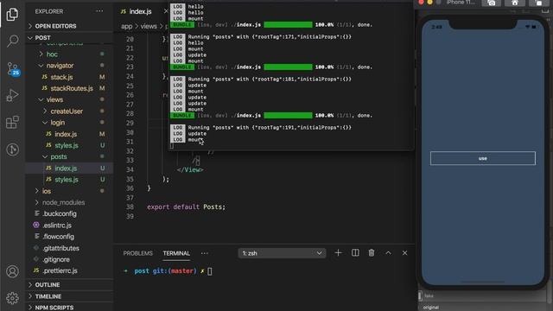Click simulator Home button icon

(x=515, y=3)
